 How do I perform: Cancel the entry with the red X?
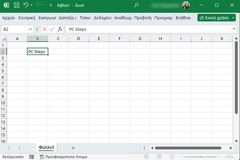[x=44, y=29]
